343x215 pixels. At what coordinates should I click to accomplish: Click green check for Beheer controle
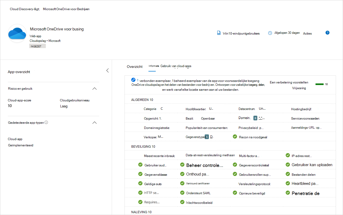click(182, 165)
